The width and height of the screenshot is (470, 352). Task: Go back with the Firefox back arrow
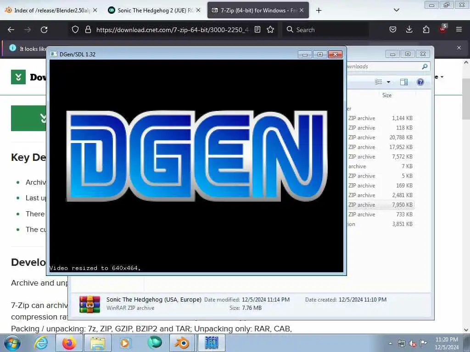(x=11, y=30)
